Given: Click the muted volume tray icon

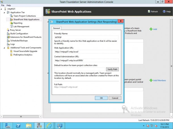Looking at the screenshot, I should point(156,126).
